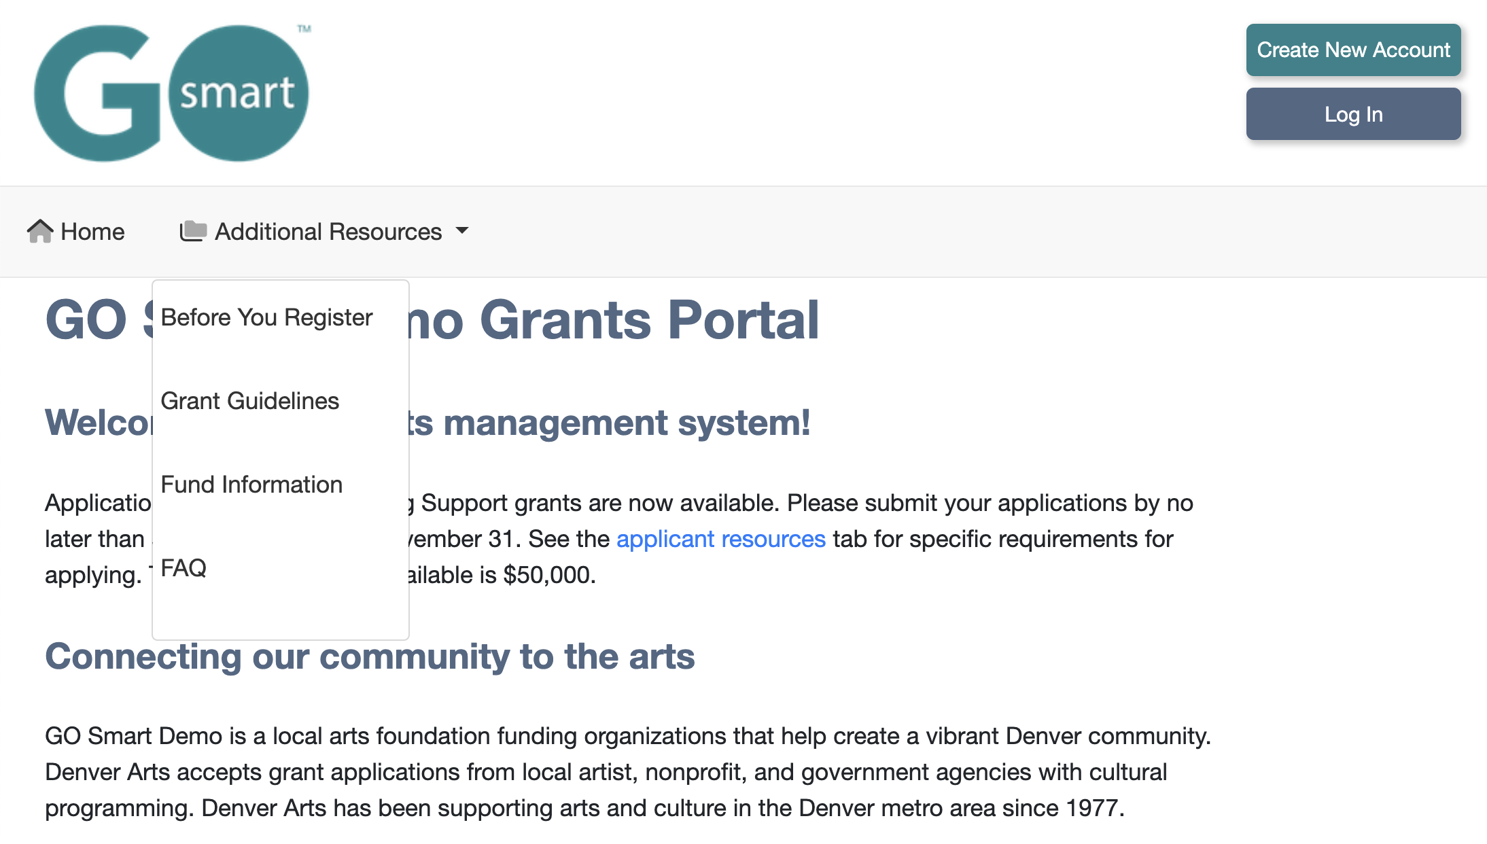Open the Additional Resources menu label

click(x=328, y=232)
